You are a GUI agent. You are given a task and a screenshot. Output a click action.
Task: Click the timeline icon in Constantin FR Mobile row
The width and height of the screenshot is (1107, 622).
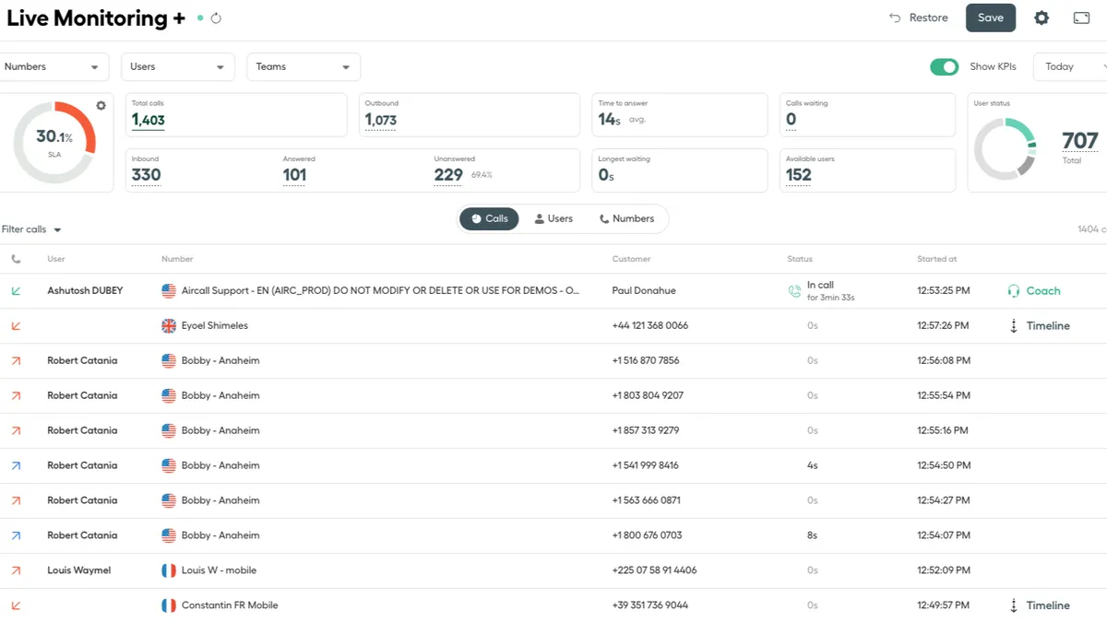point(1014,605)
